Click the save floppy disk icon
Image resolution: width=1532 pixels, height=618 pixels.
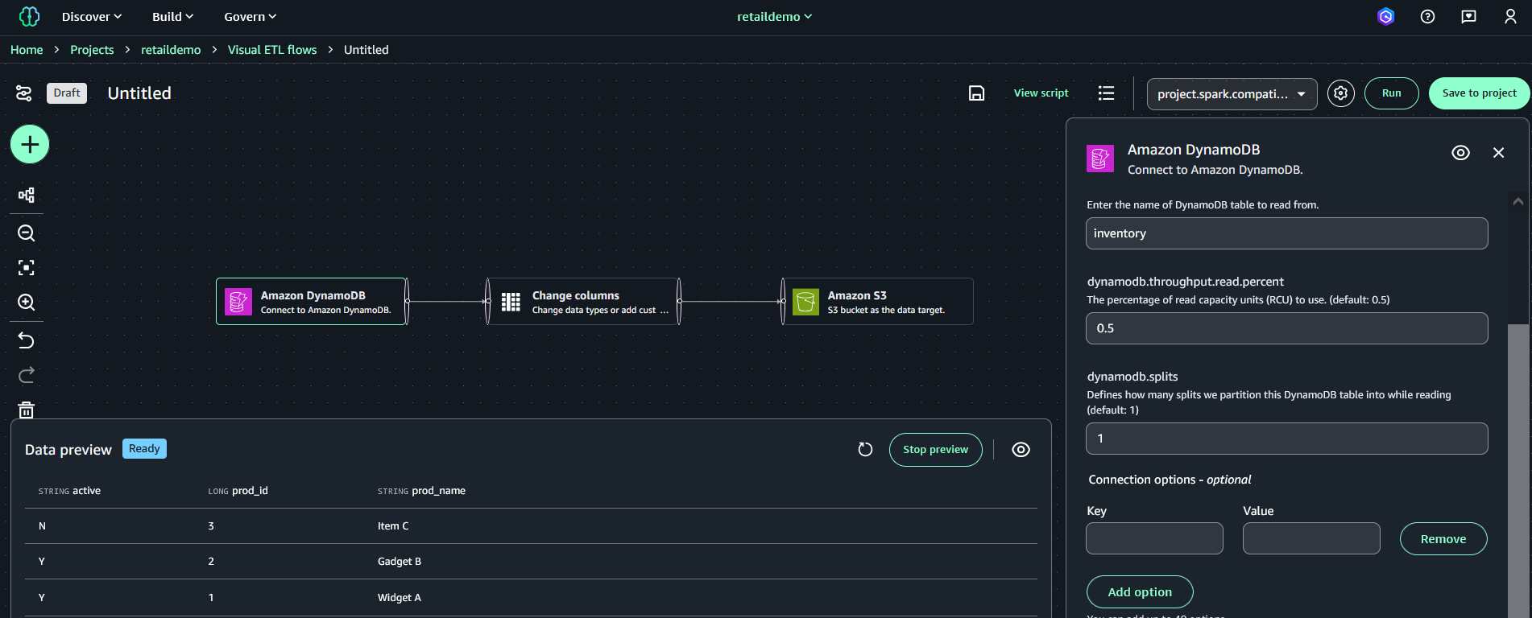click(976, 93)
